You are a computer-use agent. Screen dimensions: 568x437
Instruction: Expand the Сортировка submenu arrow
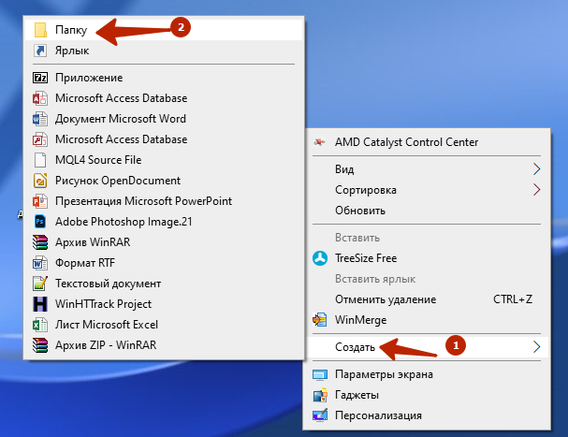tap(536, 190)
